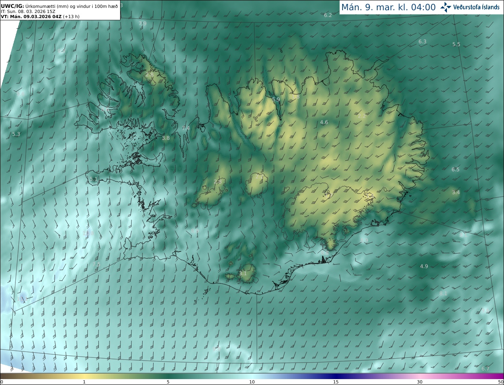Click the 0 tick on the color scale
Viewport: 504px width, 385px height.
2,382
